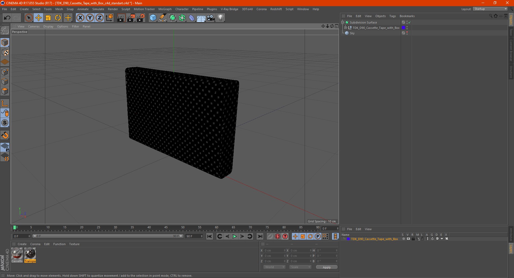This screenshot has width=514, height=278.
Task: Activate the Move tool in toolbar
Action: pyautogui.click(x=39, y=18)
